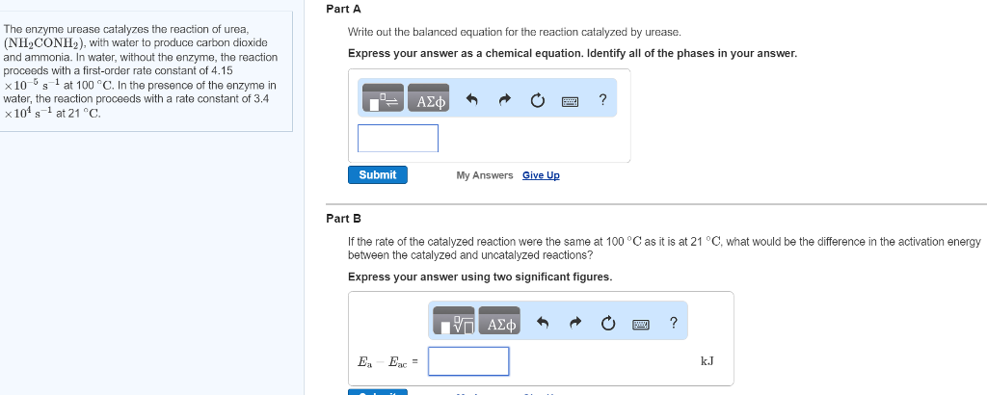This screenshot has height=395, width=987.
Task: Undo last entry in Part B
Action: 543,323
